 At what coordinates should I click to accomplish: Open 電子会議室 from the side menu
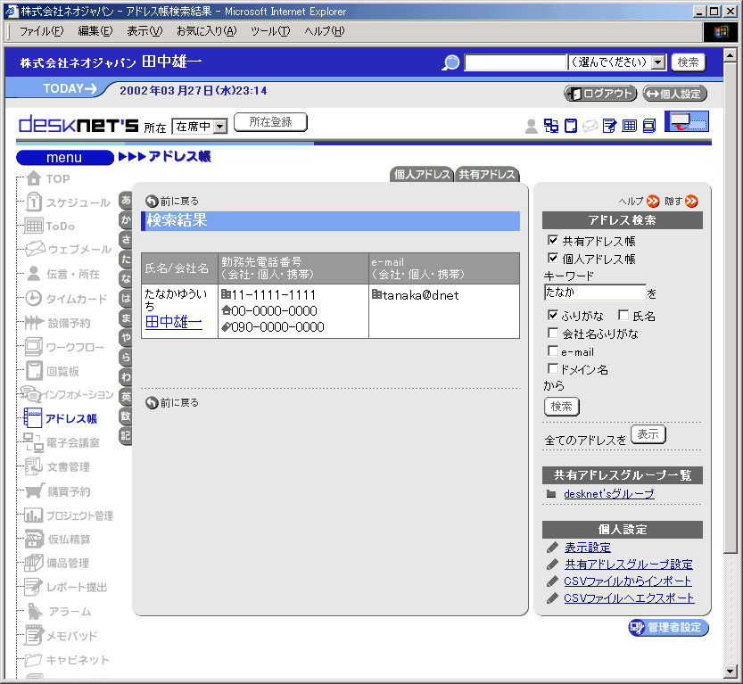(x=62, y=442)
